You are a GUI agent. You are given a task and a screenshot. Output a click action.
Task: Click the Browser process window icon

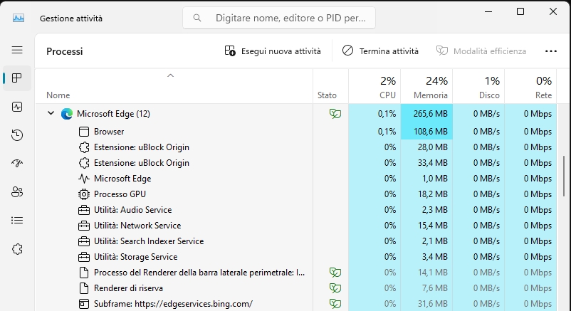[x=84, y=132]
